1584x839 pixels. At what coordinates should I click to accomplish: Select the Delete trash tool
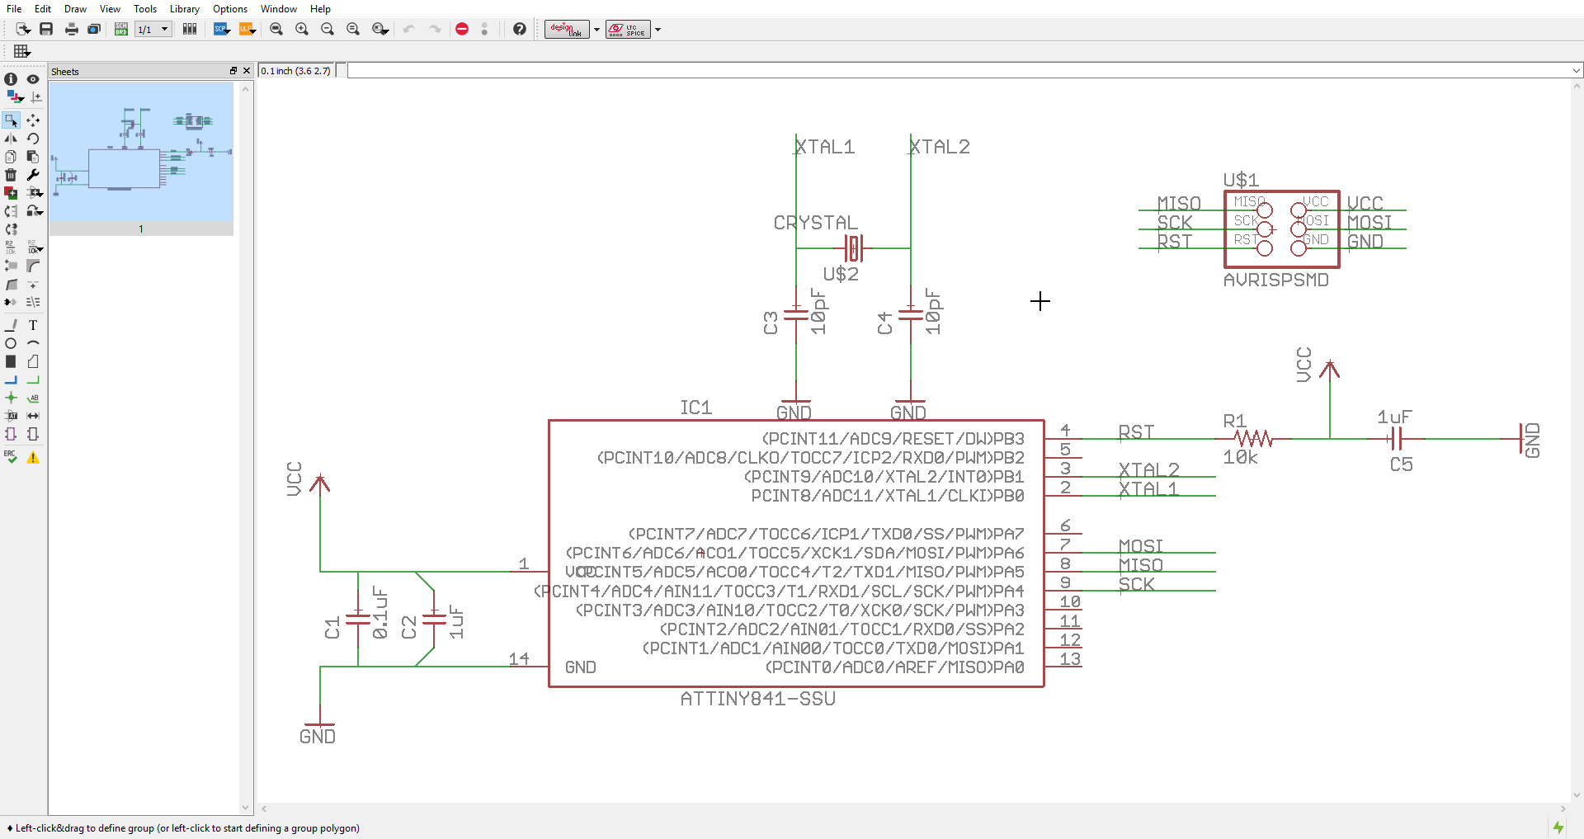pos(11,175)
